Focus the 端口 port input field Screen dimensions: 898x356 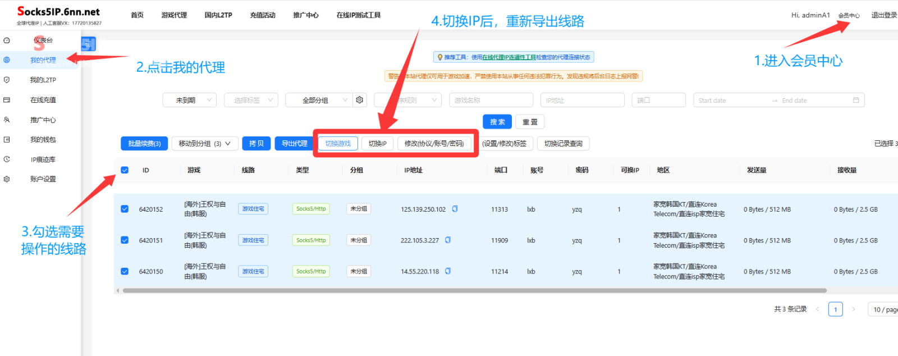pos(659,100)
